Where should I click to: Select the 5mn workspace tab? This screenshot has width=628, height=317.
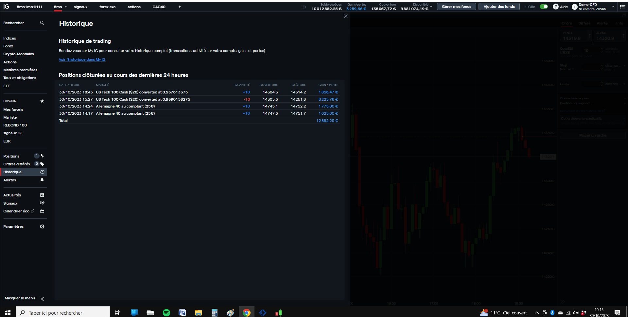click(58, 7)
